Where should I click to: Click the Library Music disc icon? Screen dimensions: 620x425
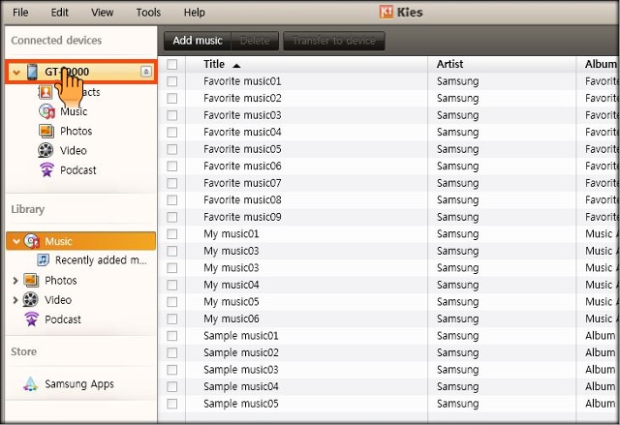pos(32,241)
